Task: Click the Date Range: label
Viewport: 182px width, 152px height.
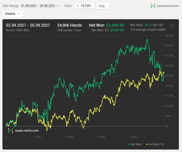Action: coord(11,6)
